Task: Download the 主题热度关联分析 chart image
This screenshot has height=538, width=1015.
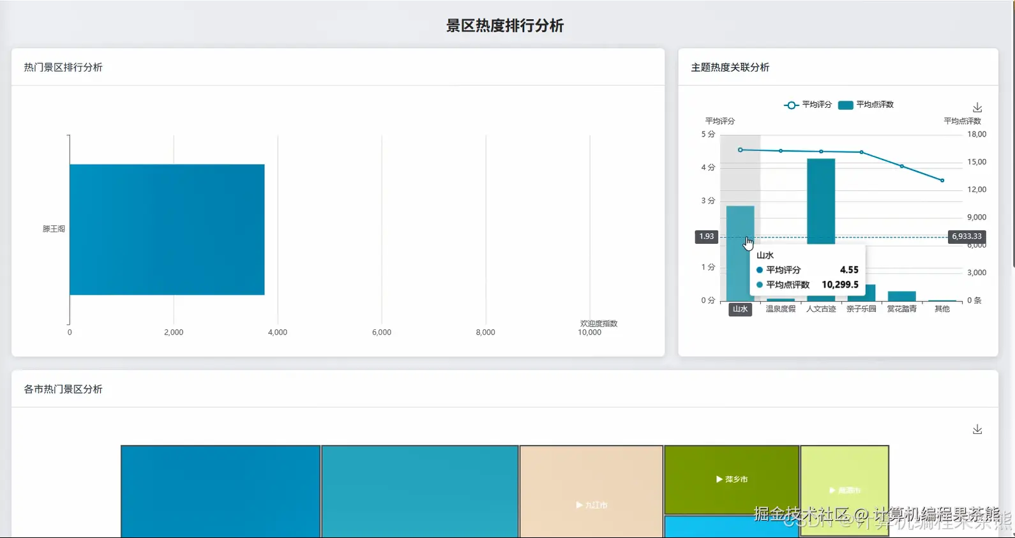Action: click(x=977, y=108)
